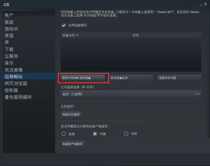Open the 允许直接连接 (IP 共享) dropdown
Image resolution: width=210 pixels, height=166 pixels.
tap(131, 94)
